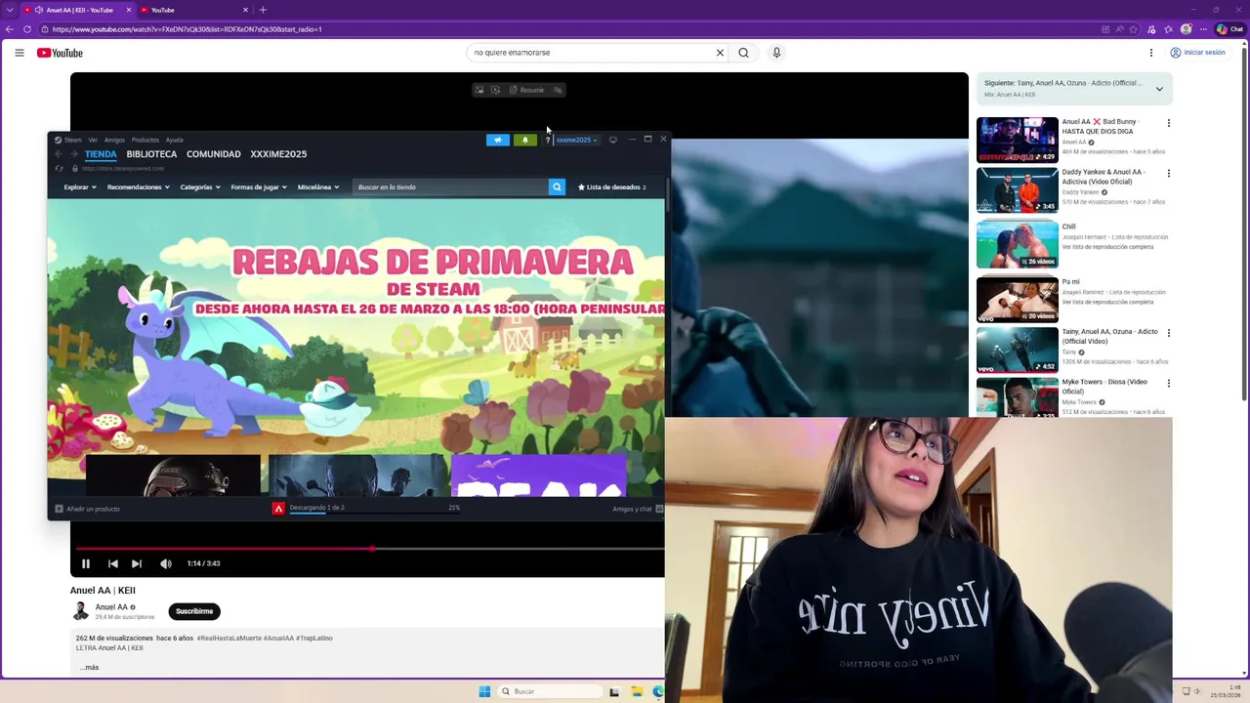Click the Steam big picture monitor icon
The height and width of the screenshot is (703, 1250).
coord(613,140)
